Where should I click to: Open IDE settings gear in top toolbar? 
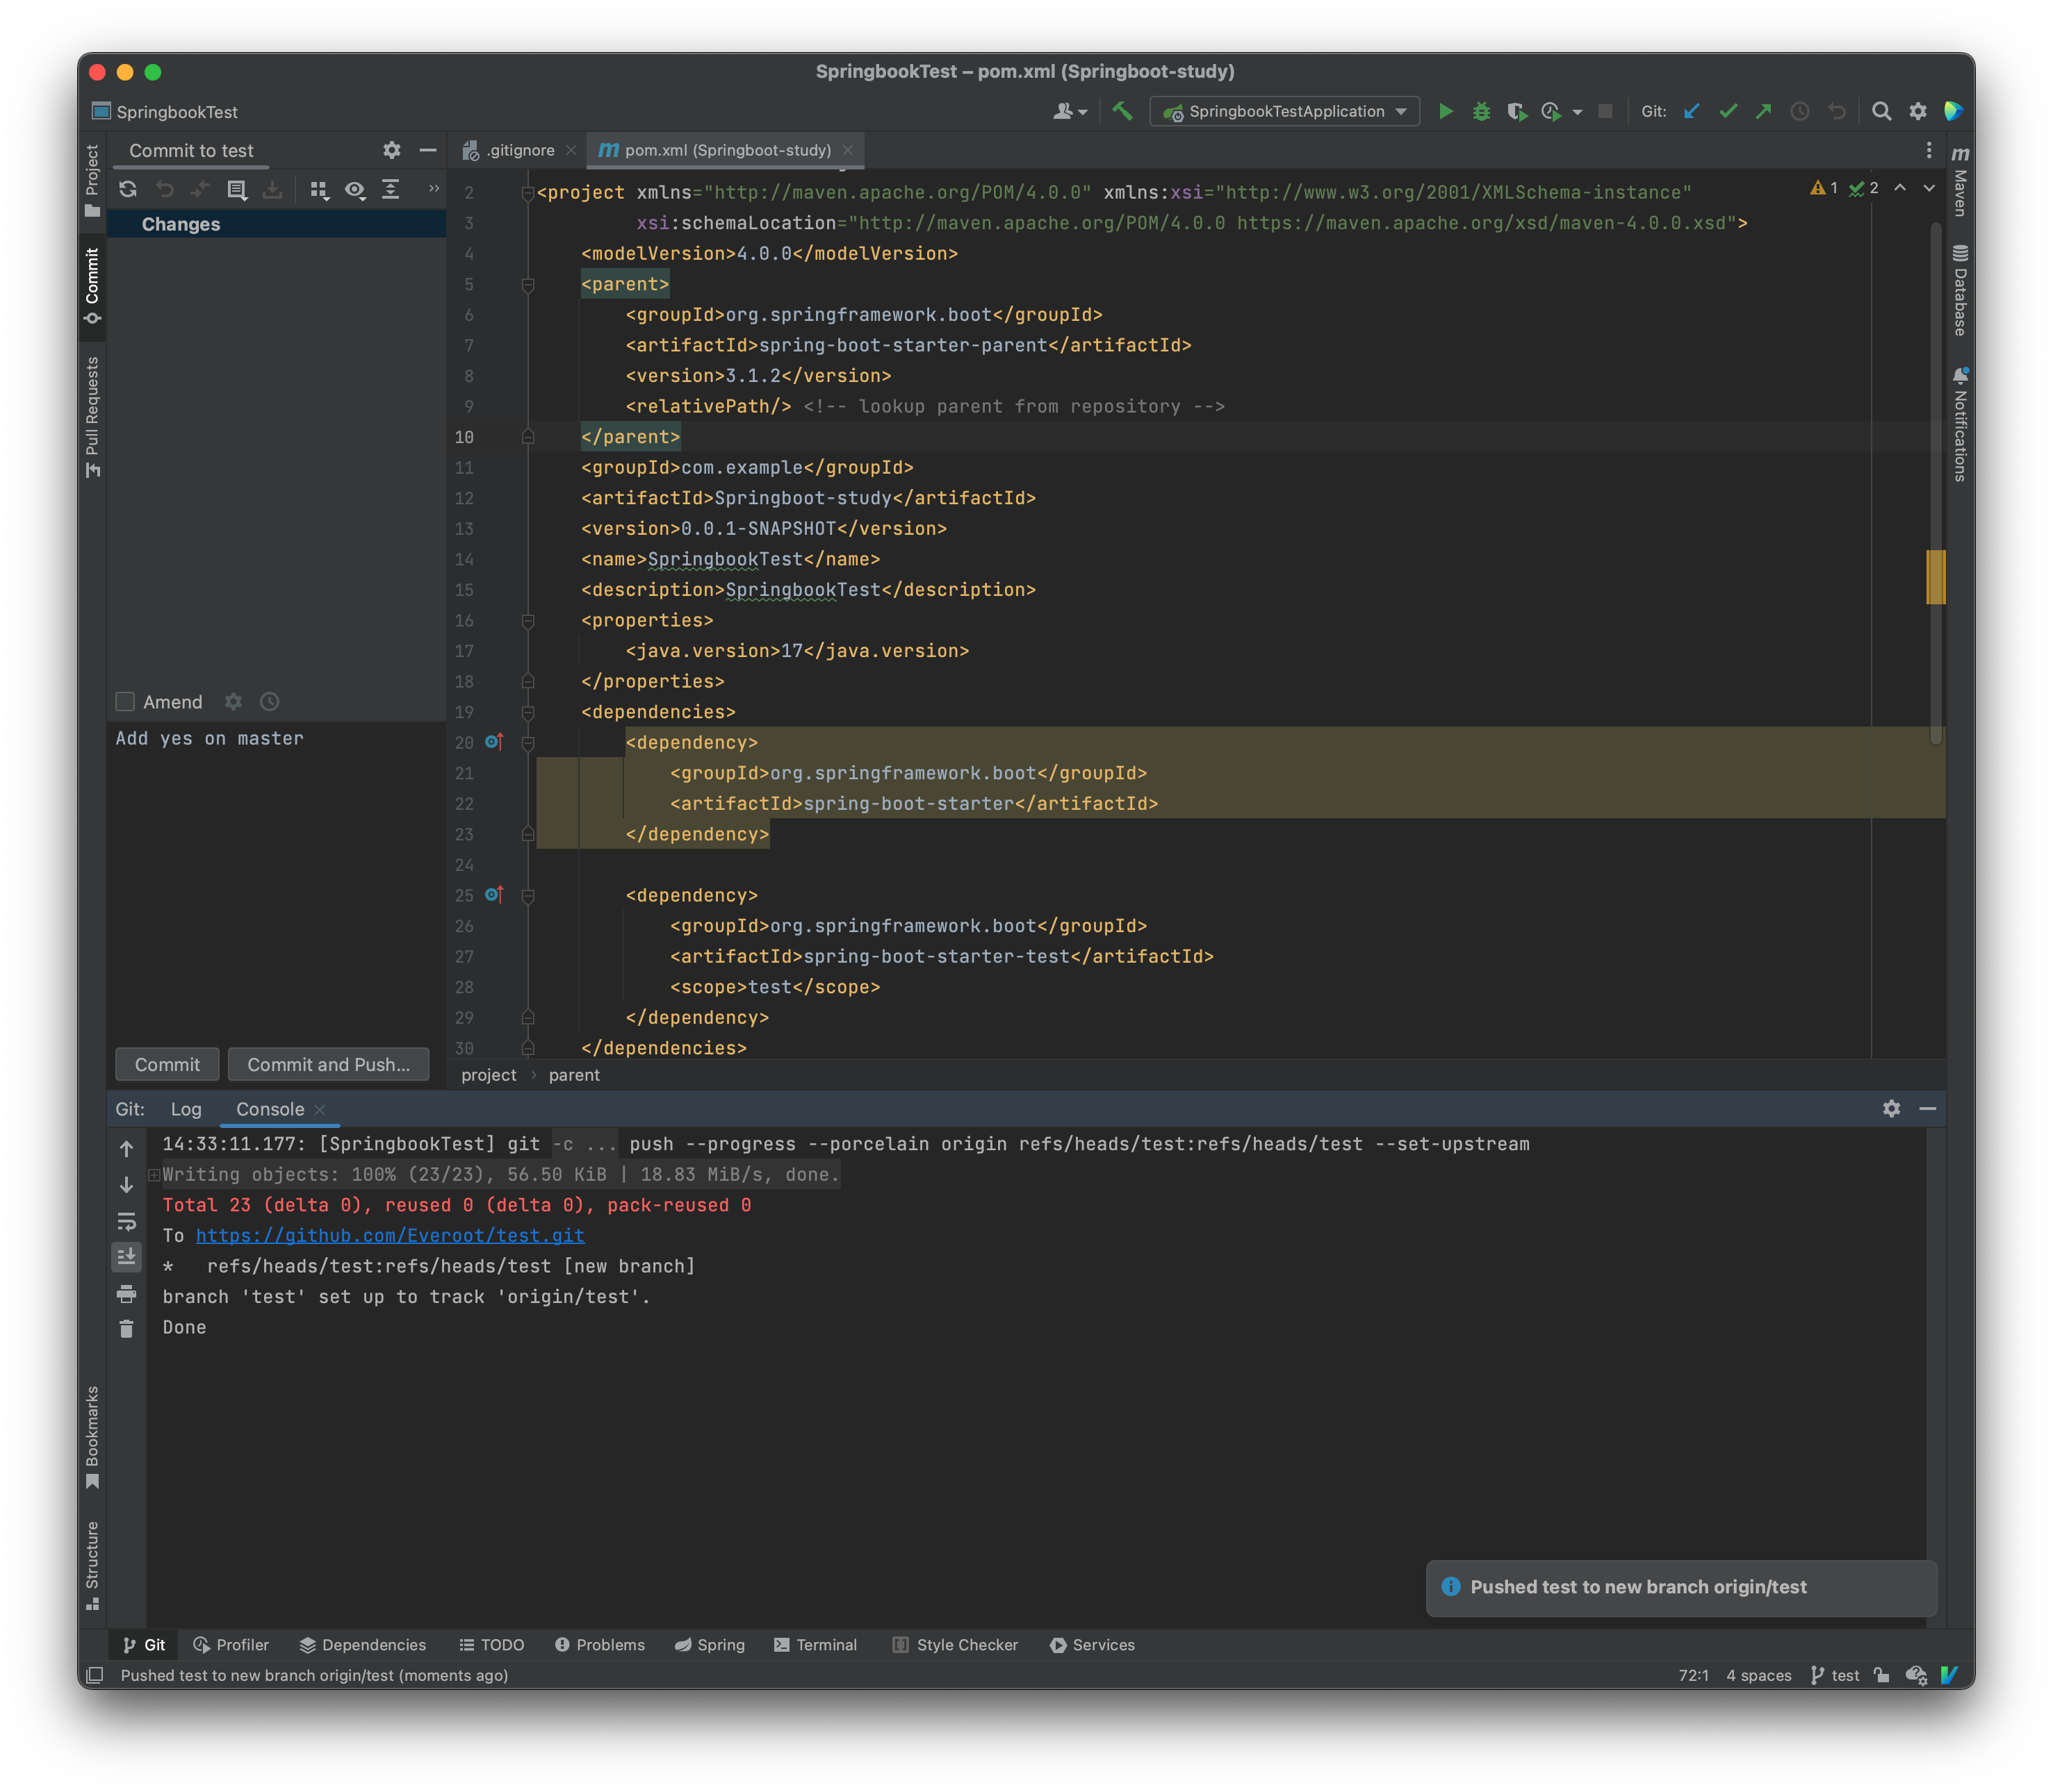click(1917, 111)
